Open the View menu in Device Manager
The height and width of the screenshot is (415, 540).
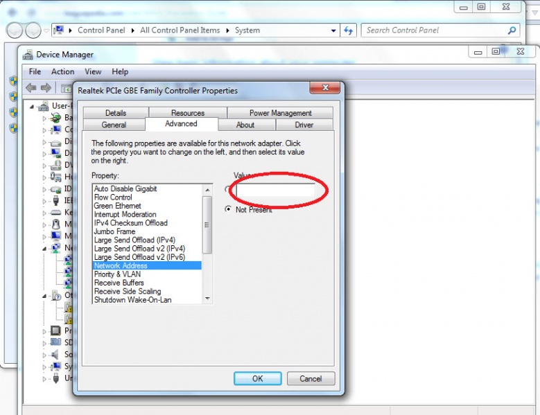pyautogui.click(x=93, y=71)
